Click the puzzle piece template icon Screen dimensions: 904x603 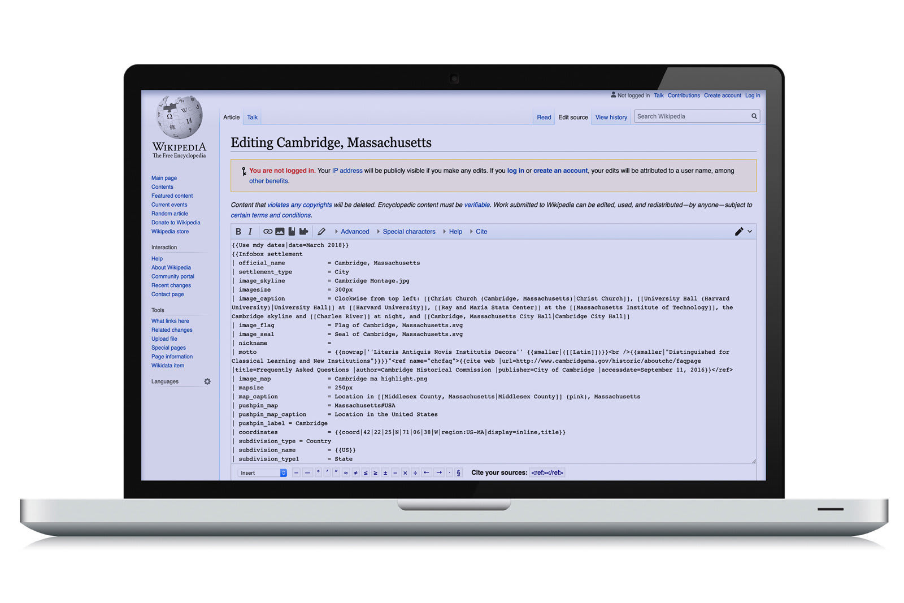coord(303,232)
